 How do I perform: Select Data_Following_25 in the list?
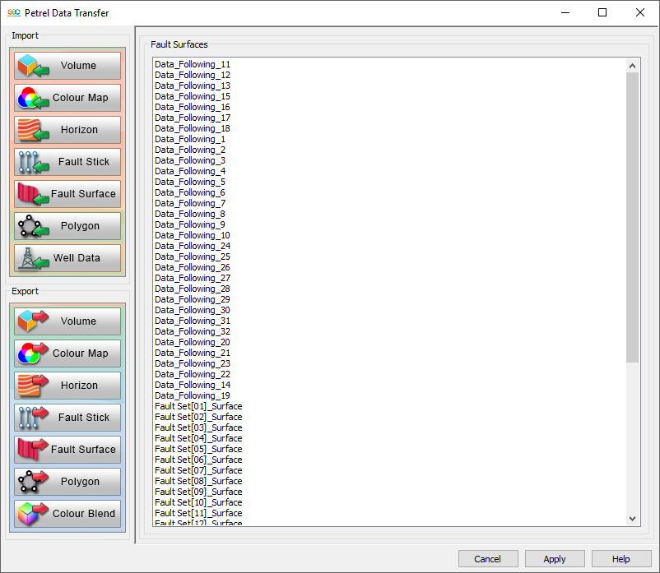[x=193, y=256]
